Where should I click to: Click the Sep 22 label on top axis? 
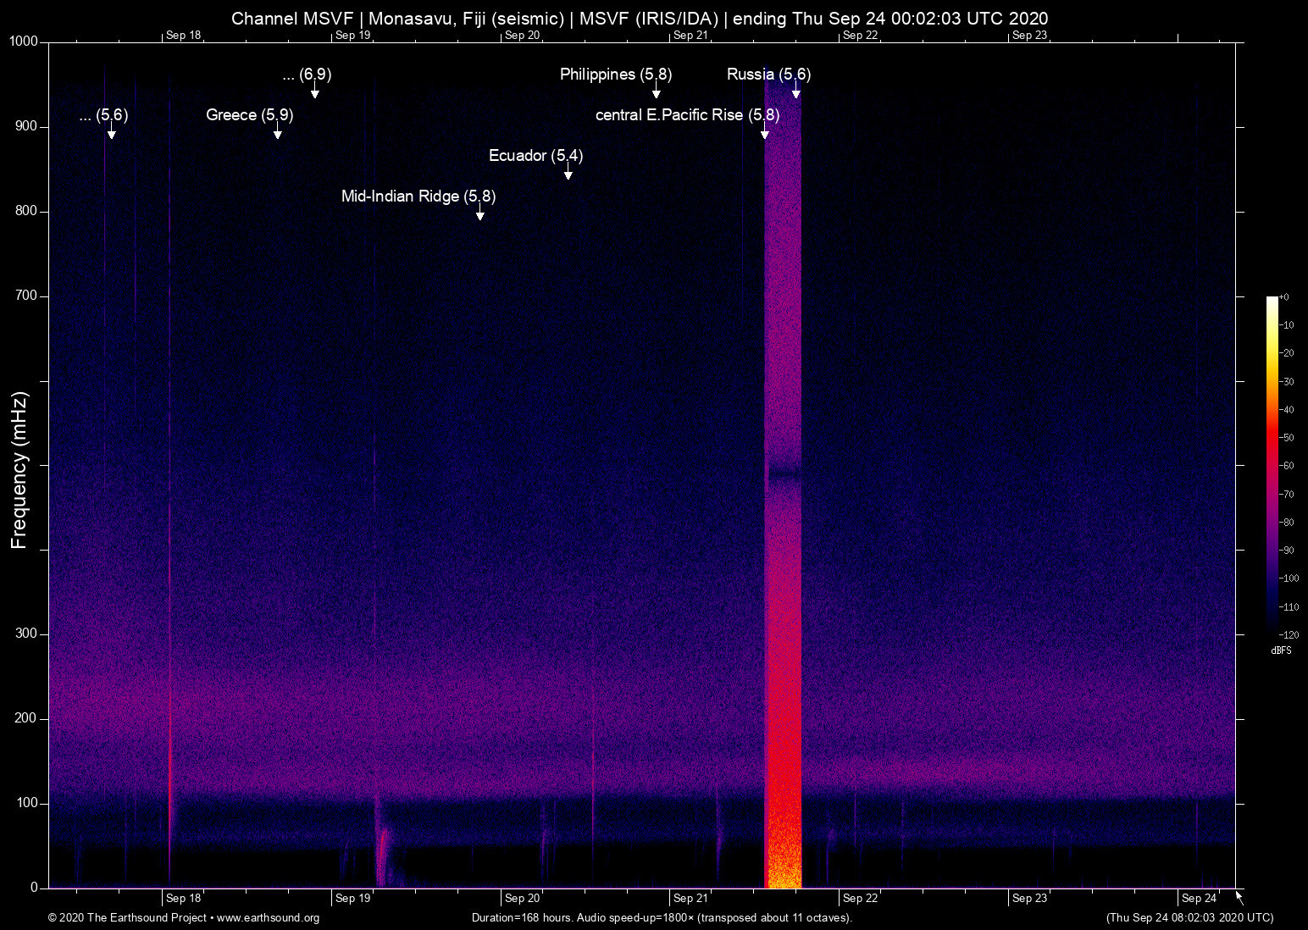860,36
